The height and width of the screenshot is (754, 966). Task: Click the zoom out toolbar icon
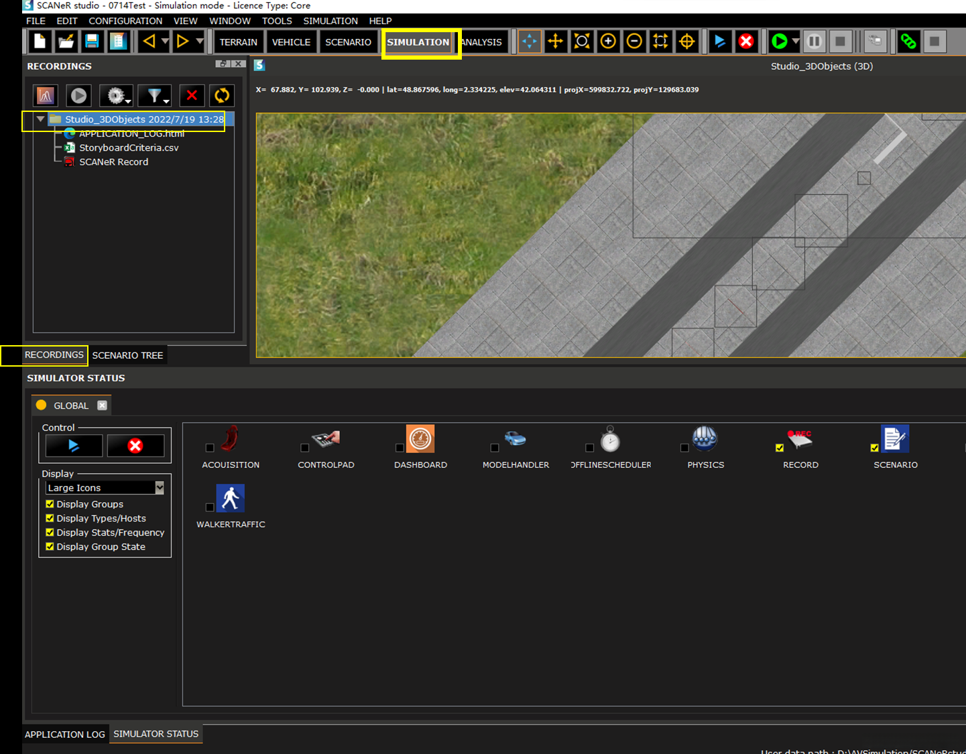point(634,42)
